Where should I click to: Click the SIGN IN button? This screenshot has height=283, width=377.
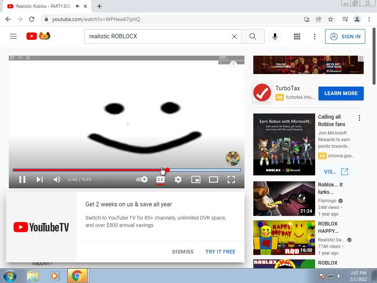(x=345, y=36)
